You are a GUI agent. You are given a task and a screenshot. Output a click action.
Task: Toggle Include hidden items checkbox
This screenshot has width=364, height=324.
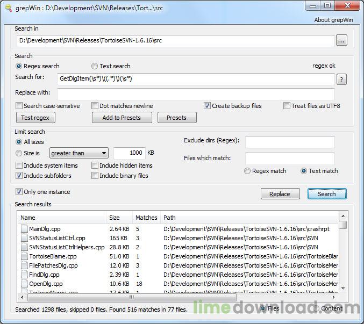tap(95, 165)
